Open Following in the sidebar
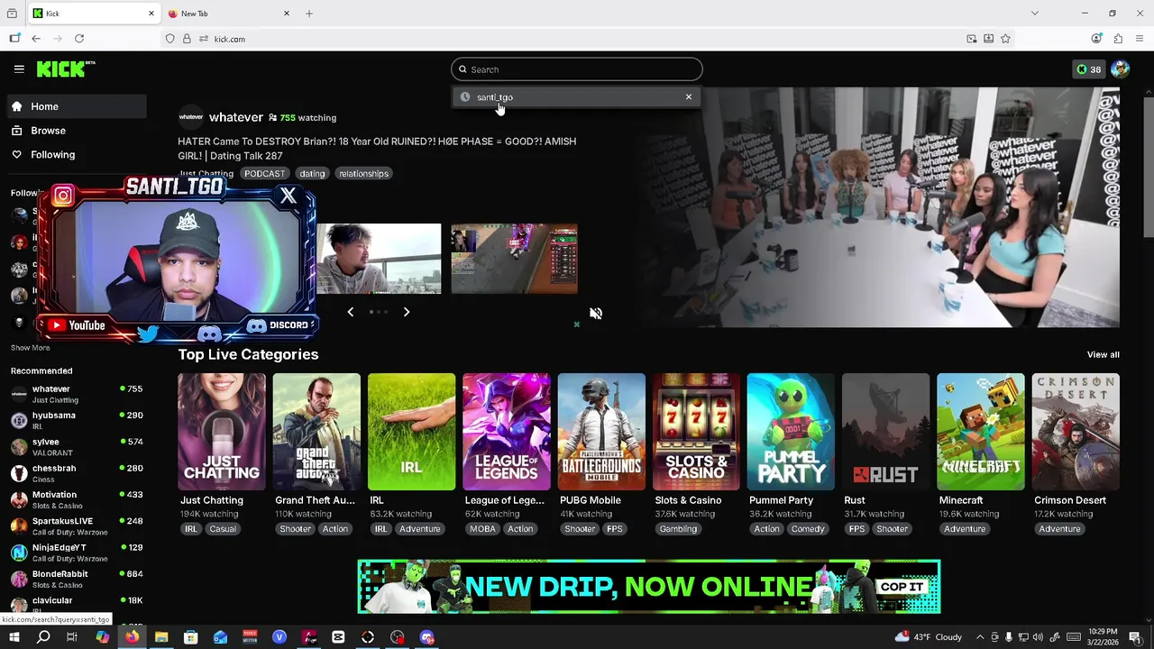 (77, 155)
